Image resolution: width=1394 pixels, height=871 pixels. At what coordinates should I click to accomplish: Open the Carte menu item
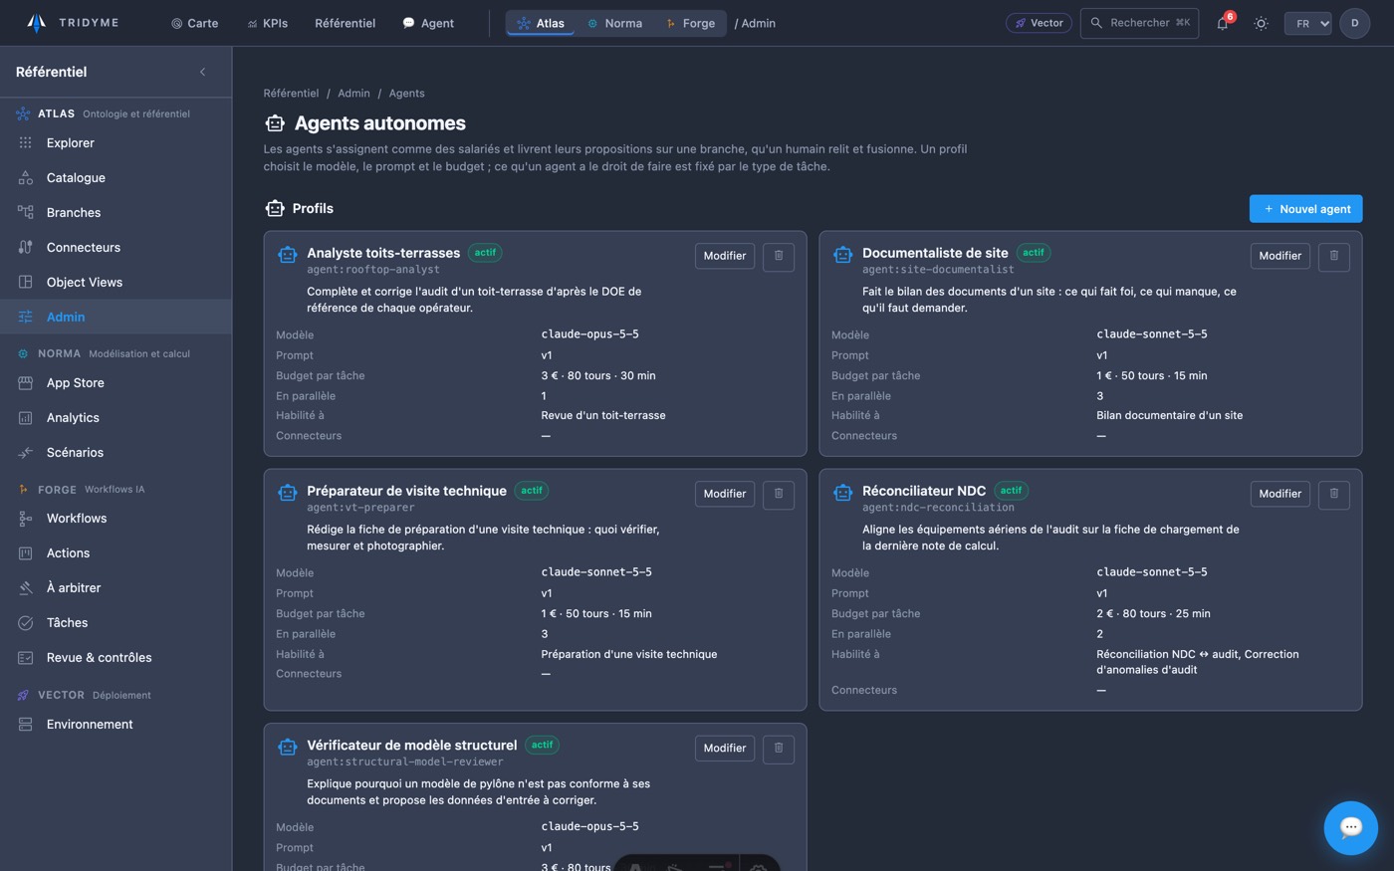click(x=194, y=23)
